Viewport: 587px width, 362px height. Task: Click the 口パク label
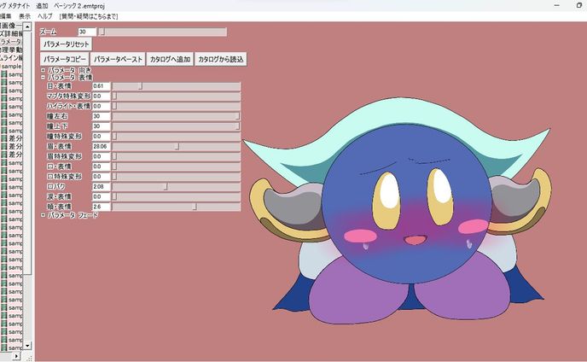click(55, 187)
